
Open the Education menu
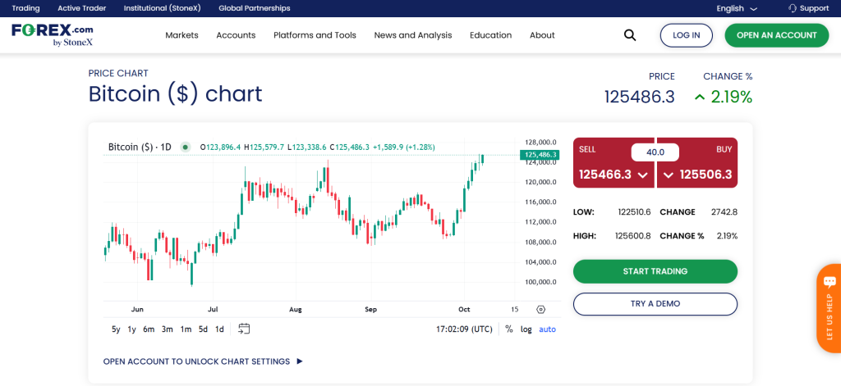tap(491, 35)
